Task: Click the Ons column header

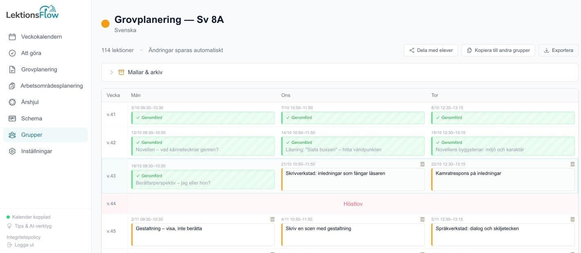Action: (286, 95)
